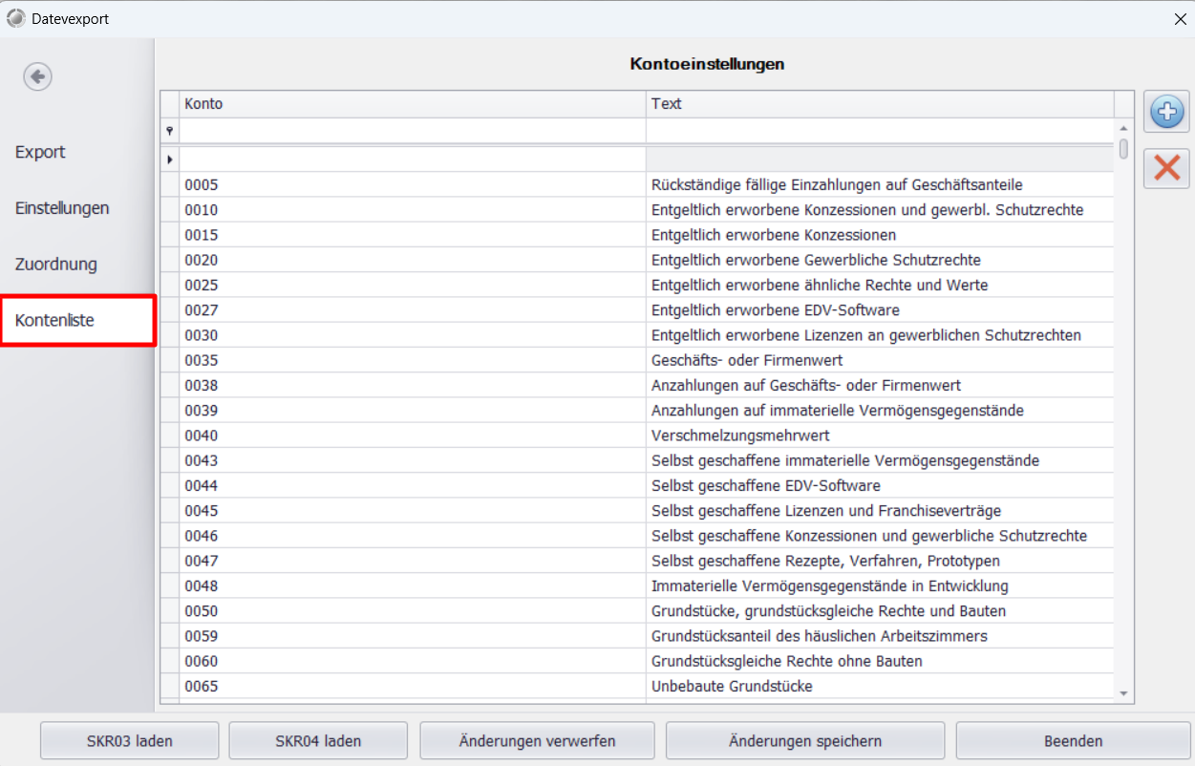The height and width of the screenshot is (766, 1195).
Task: Click text 'Rückständige fällige Einzahlungen auf Geschäftsanteile'
Action: [x=837, y=185]
